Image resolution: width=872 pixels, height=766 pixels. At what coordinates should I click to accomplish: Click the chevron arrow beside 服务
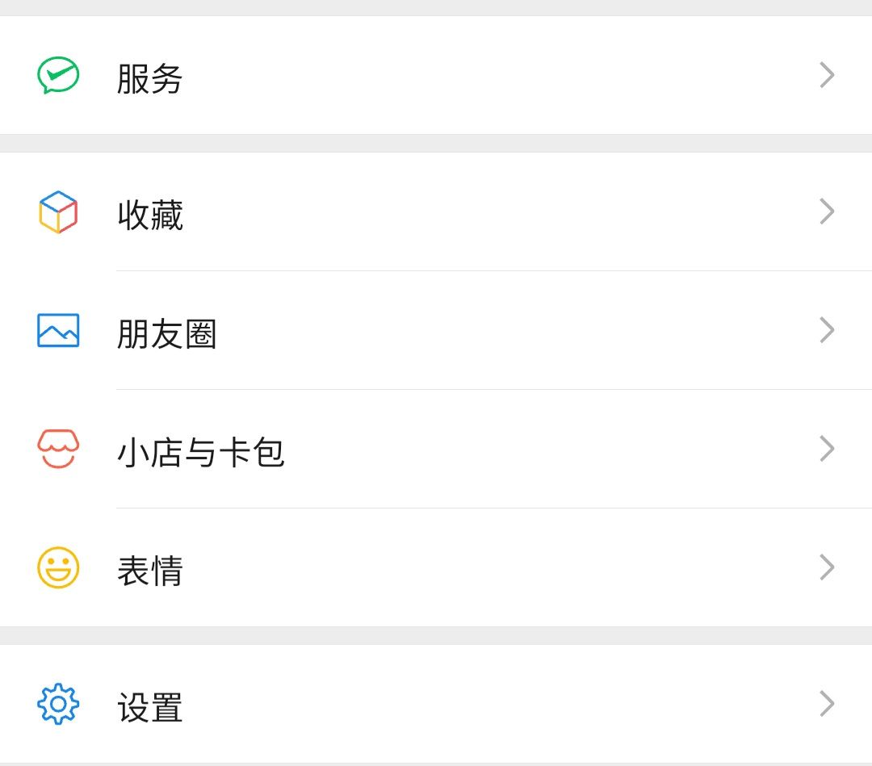tap(827, 76)
